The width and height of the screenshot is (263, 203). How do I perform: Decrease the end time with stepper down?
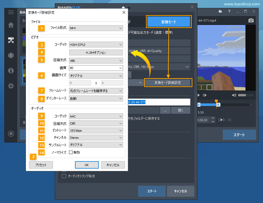(x=213, y=122)
